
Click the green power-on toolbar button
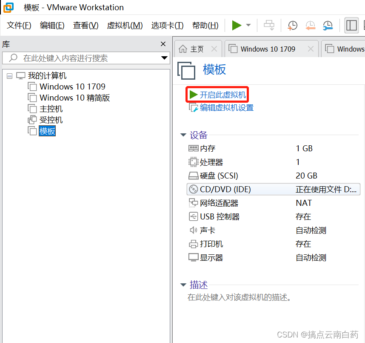[237, 25]
